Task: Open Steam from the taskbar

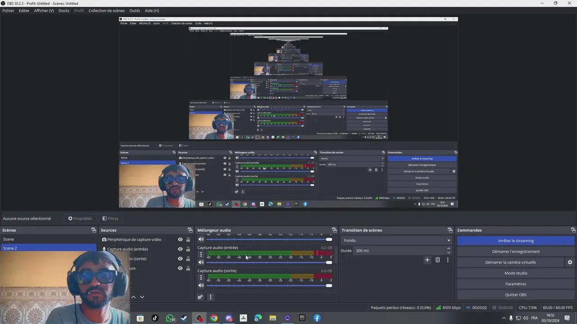Action: (x=184, y=318)
